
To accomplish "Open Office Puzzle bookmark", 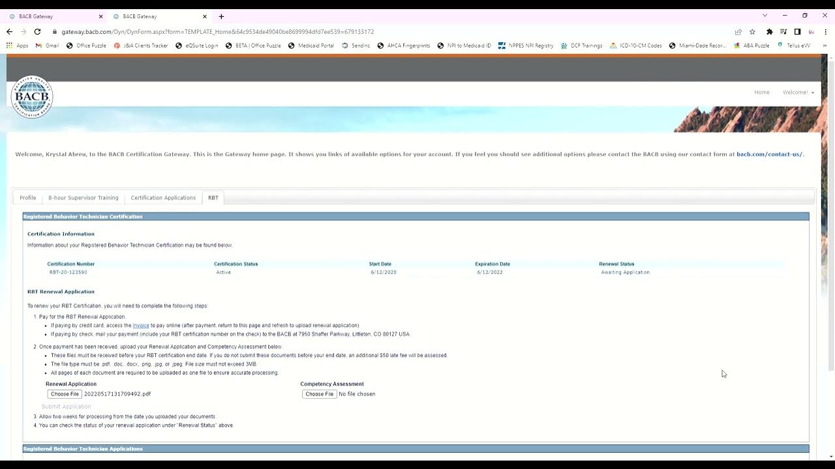I will (86, 46).
